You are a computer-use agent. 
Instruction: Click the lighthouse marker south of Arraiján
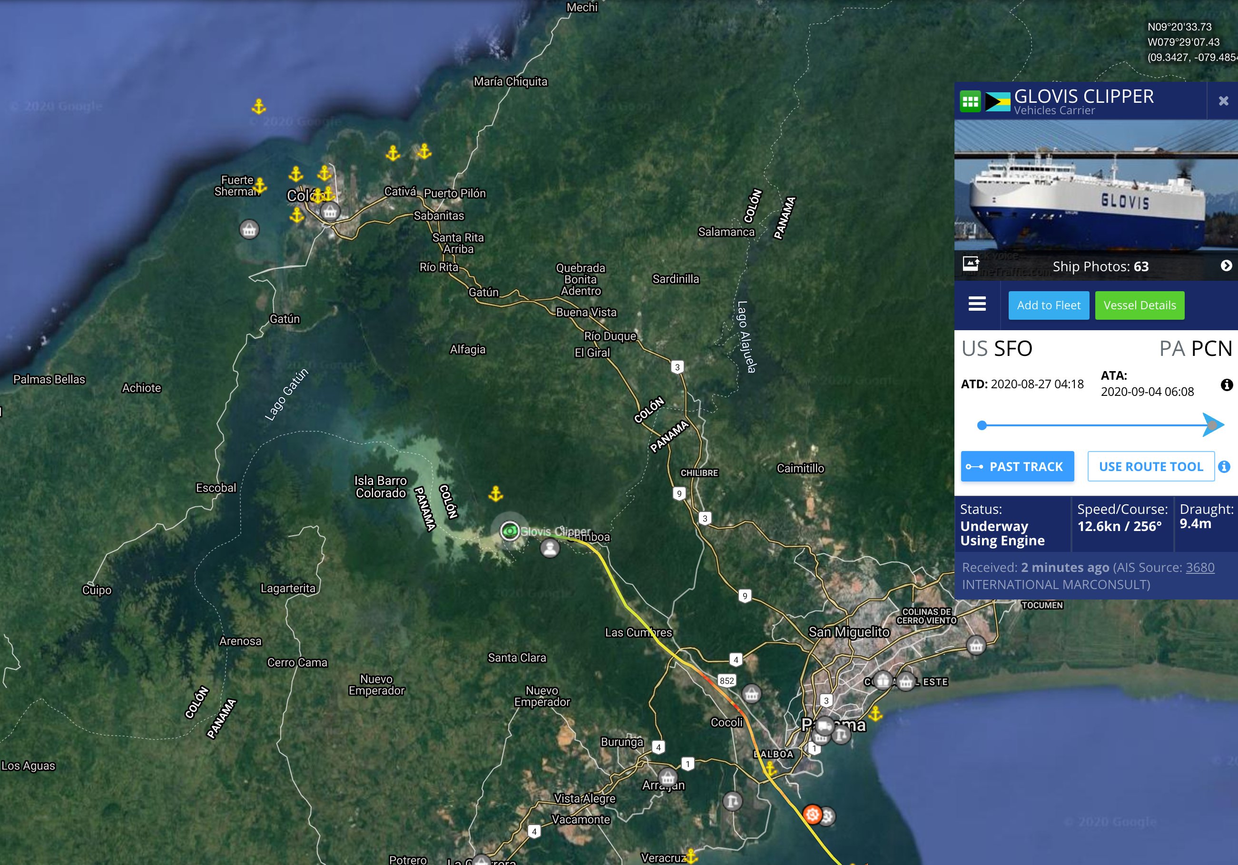coord(732,801)
